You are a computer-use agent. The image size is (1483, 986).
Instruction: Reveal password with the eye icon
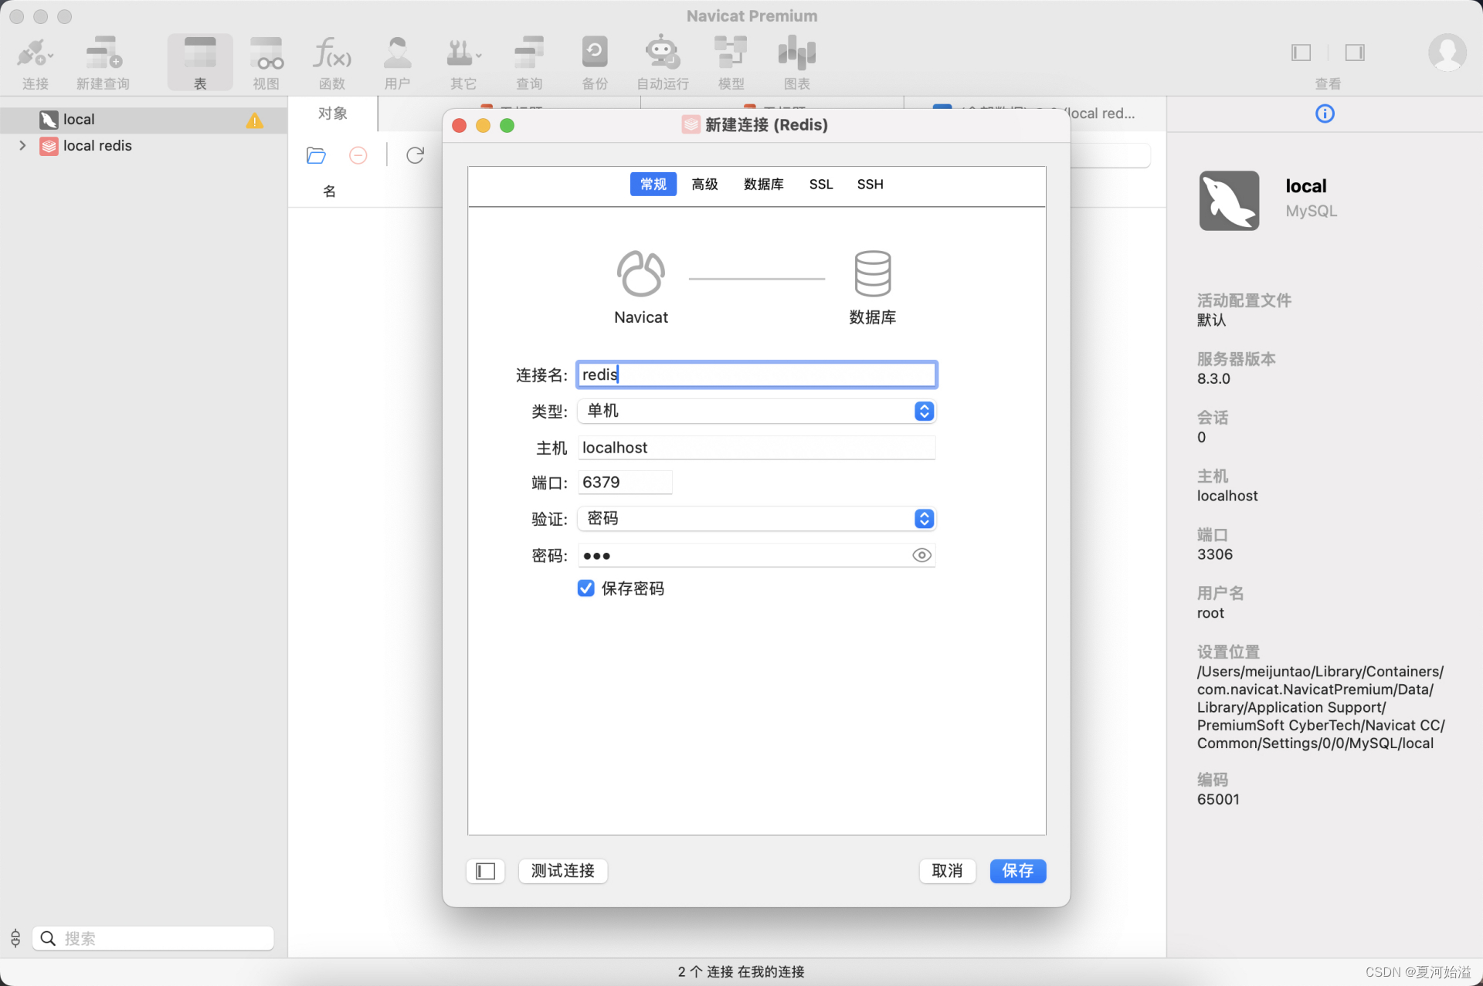click(x=922, y=555)
